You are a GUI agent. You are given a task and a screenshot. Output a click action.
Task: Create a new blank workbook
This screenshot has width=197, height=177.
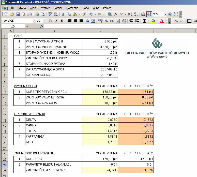point(6,14)
